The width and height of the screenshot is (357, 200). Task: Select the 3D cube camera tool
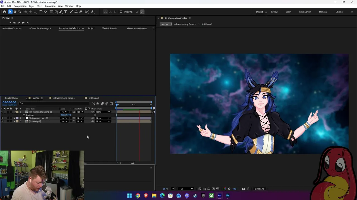(x=56, y=12)
